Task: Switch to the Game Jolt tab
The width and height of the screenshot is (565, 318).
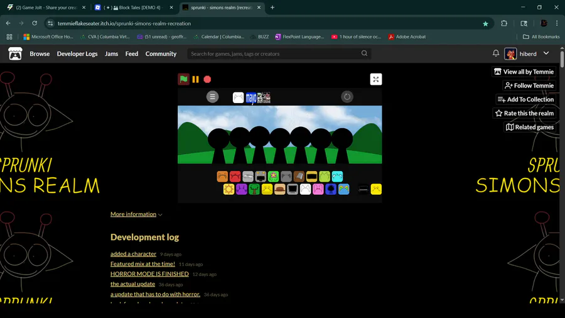Action: click(x=46, y=7)
